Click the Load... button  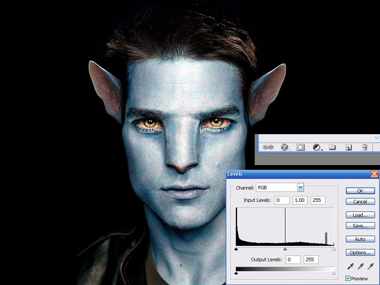[x=360, y=215]
